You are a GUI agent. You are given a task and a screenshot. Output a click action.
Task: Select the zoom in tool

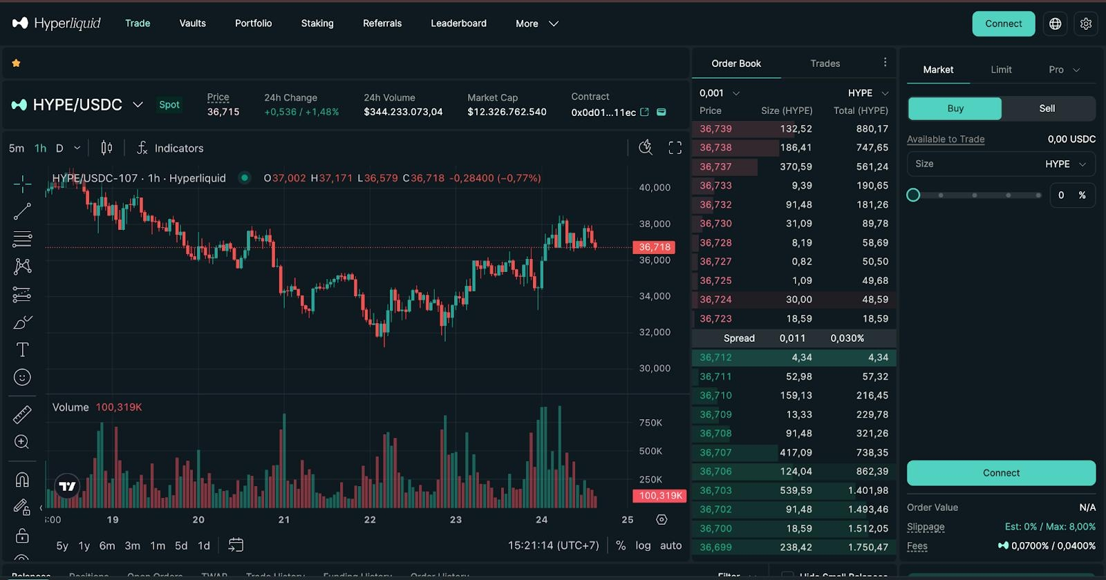[22, 442]
